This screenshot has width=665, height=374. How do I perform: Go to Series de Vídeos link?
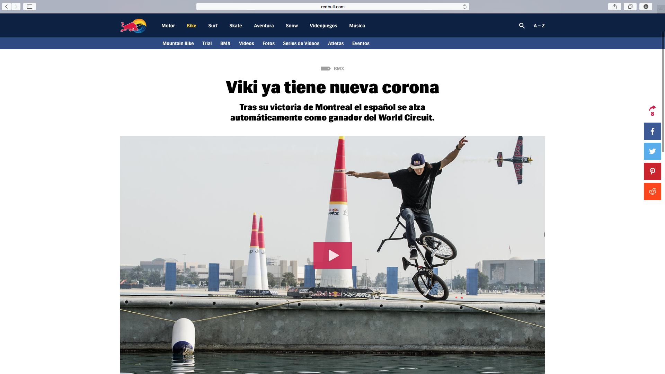coord(301,43)
